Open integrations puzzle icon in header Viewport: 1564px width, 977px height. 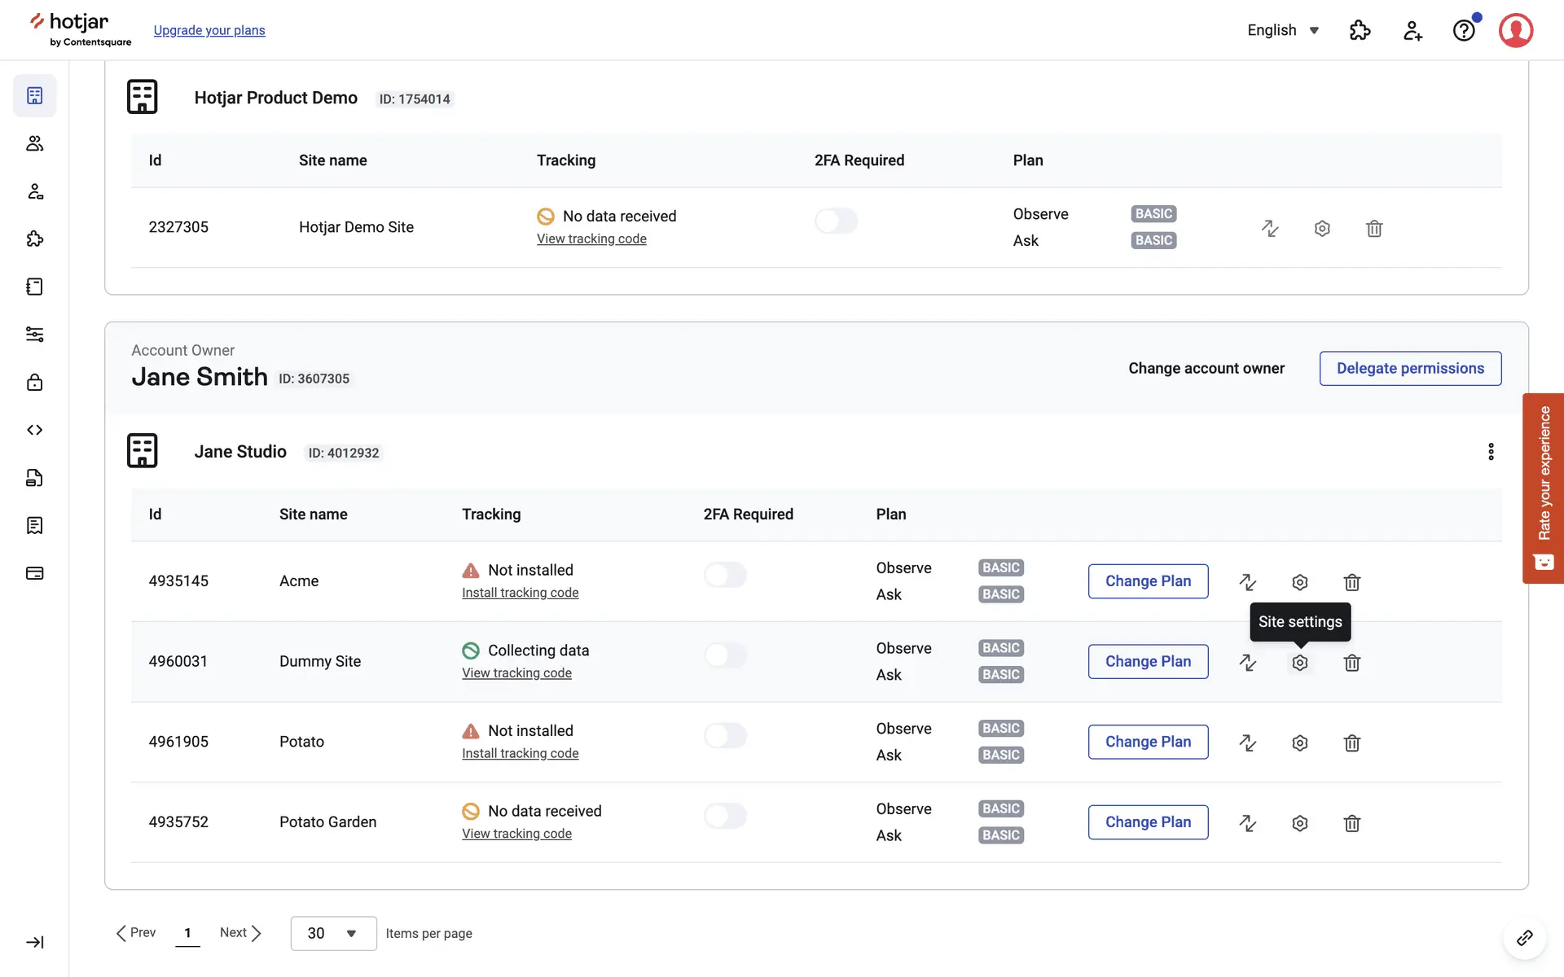[1360, 30]
